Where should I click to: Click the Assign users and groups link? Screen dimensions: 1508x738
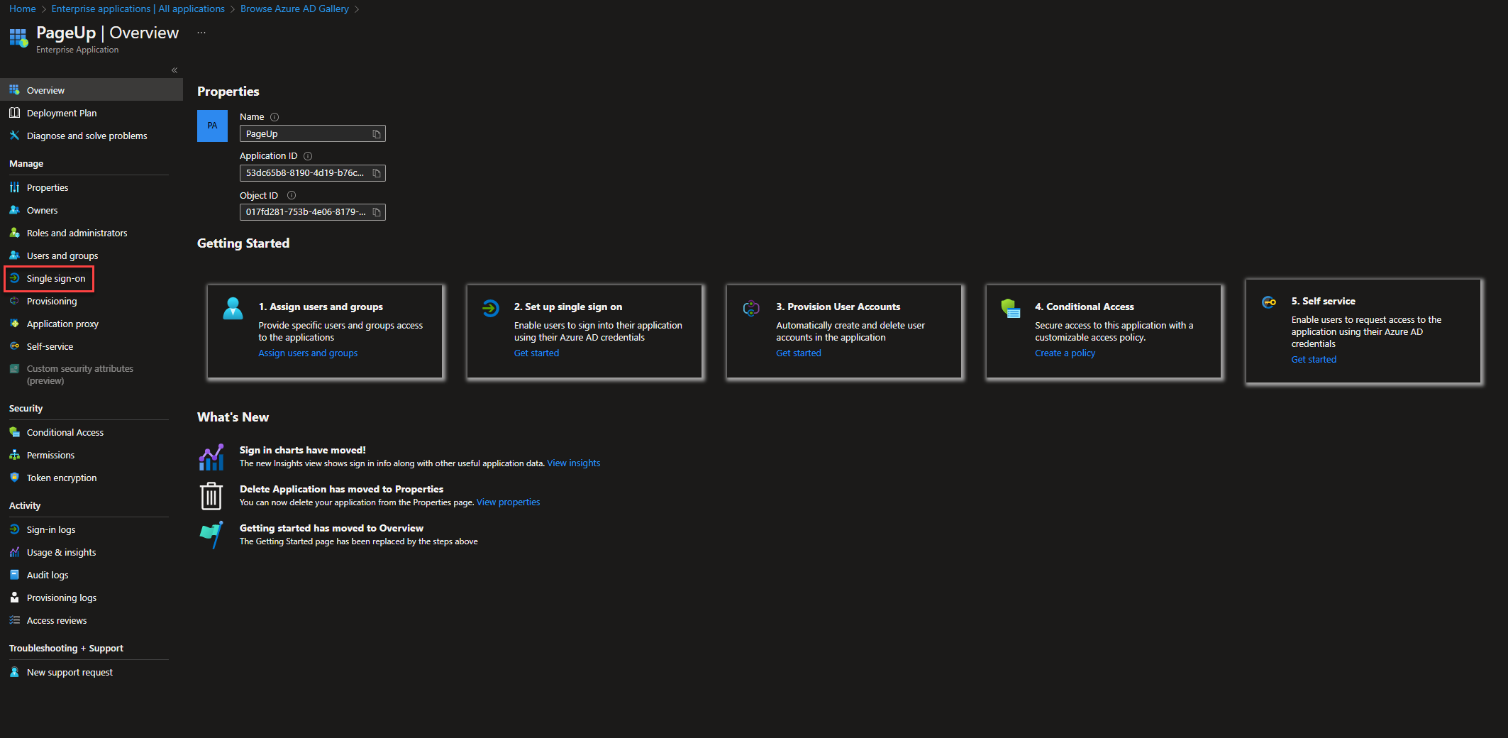[308, 353]
